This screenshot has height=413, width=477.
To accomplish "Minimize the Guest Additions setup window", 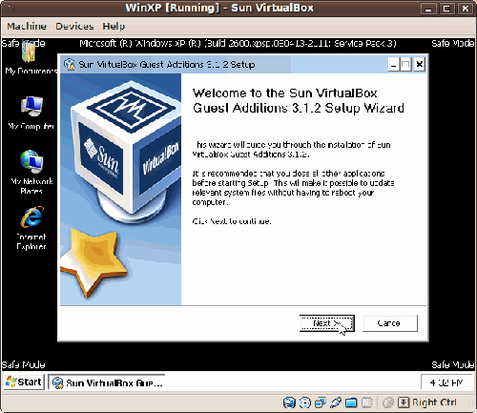I will pos(394,65).
